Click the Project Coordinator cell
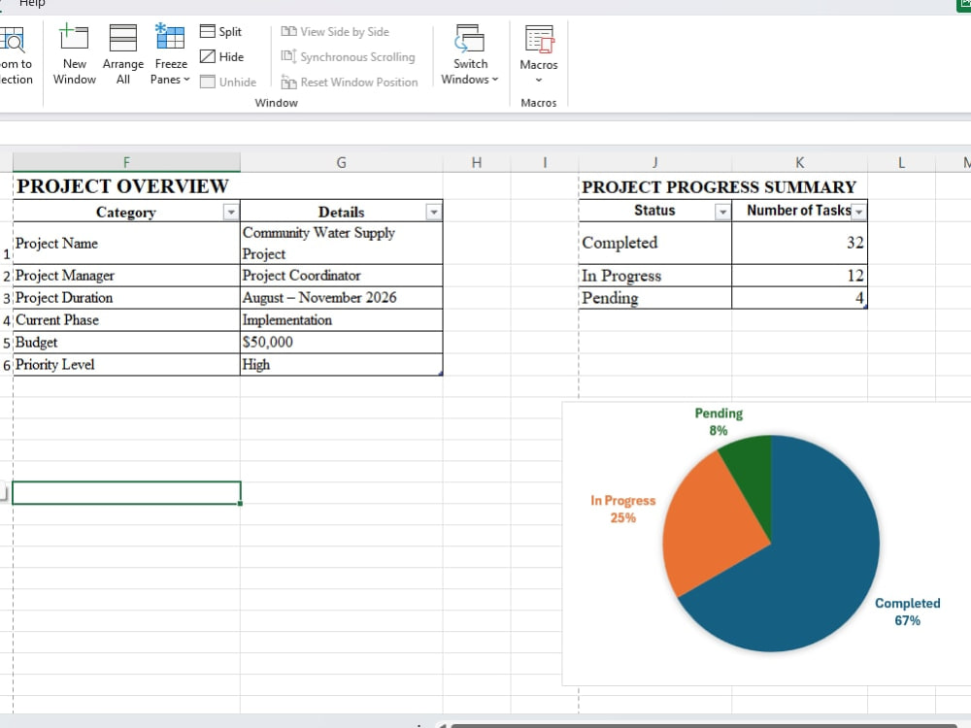Image resolution: width=971 pixels, height=728 pixels. pyautogui.click(x=341, y=276)
